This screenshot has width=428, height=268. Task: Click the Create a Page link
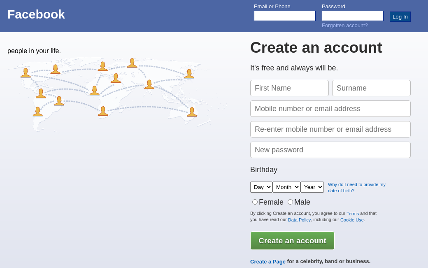(268, 261)
